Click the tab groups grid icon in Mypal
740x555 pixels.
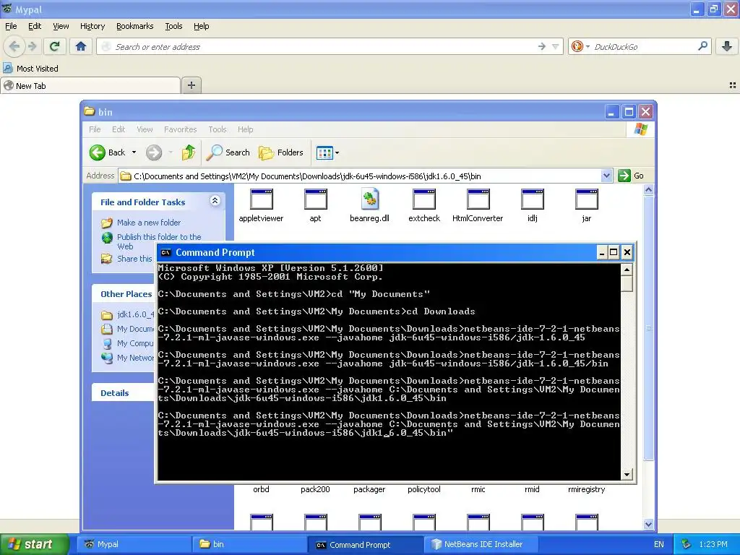tap(733, 85)
